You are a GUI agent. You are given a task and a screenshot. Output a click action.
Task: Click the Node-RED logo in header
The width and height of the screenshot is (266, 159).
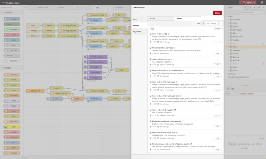(5, 3)
